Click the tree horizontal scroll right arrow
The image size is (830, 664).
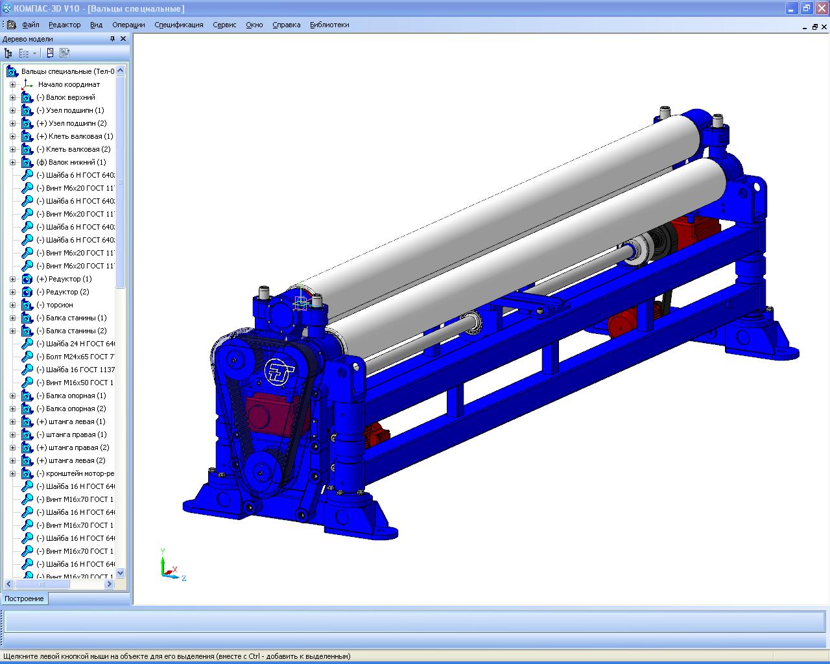point(109,584)
